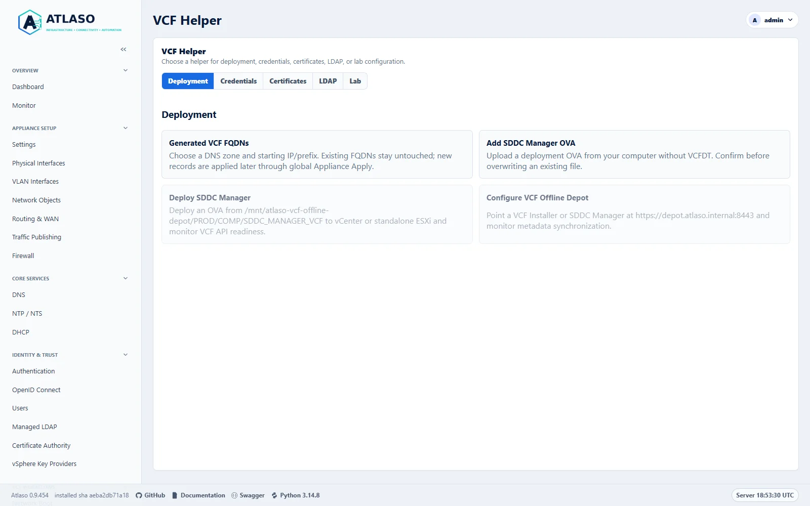Image resolution: width=810 pixels, height=506 pixels.
Task: Open VLAN Interfaces page
Action: coord(35,182)
